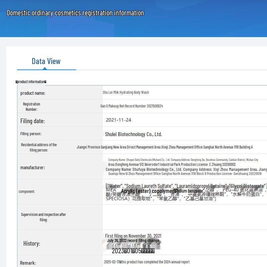
Task: Click the registration number value 2021500624
Action: tap(131, 106)
